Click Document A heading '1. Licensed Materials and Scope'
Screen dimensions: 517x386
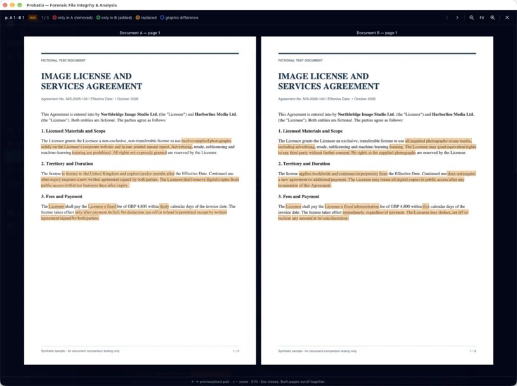click(73, 131)
